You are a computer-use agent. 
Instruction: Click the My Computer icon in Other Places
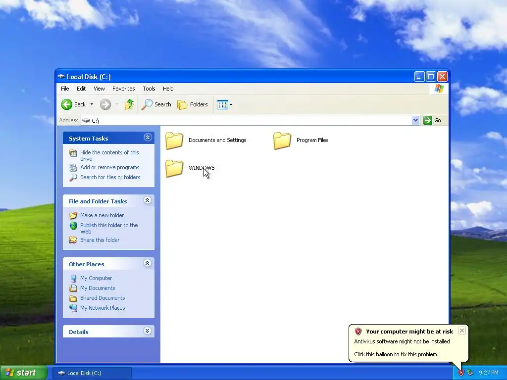click(73, 278)
